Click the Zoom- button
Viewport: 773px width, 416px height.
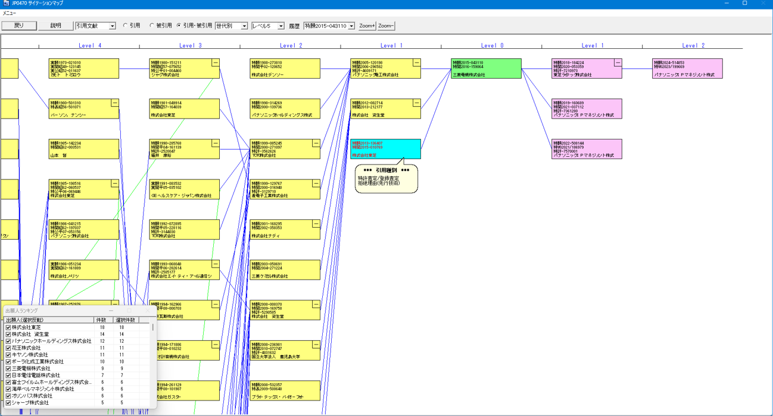tap(386, 26)
